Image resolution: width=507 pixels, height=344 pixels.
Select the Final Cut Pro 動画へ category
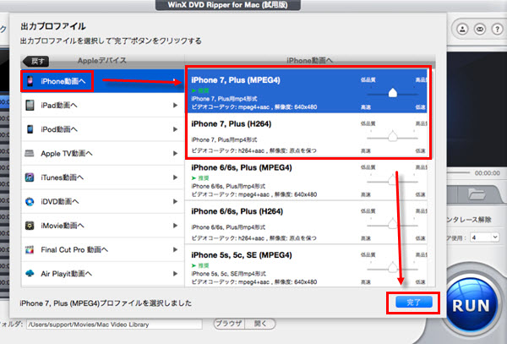pyautogui.click(x=102, y=249)
